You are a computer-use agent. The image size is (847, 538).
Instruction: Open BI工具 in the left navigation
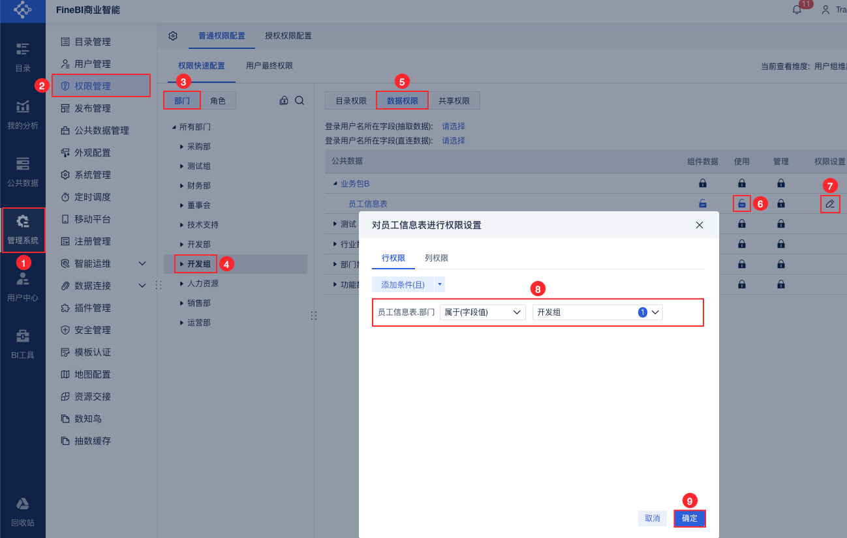click(23, 344)
